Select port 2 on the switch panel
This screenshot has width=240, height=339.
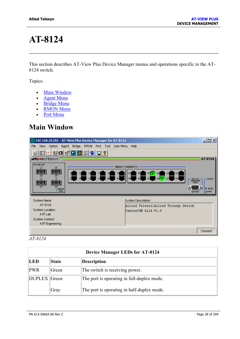74,178
